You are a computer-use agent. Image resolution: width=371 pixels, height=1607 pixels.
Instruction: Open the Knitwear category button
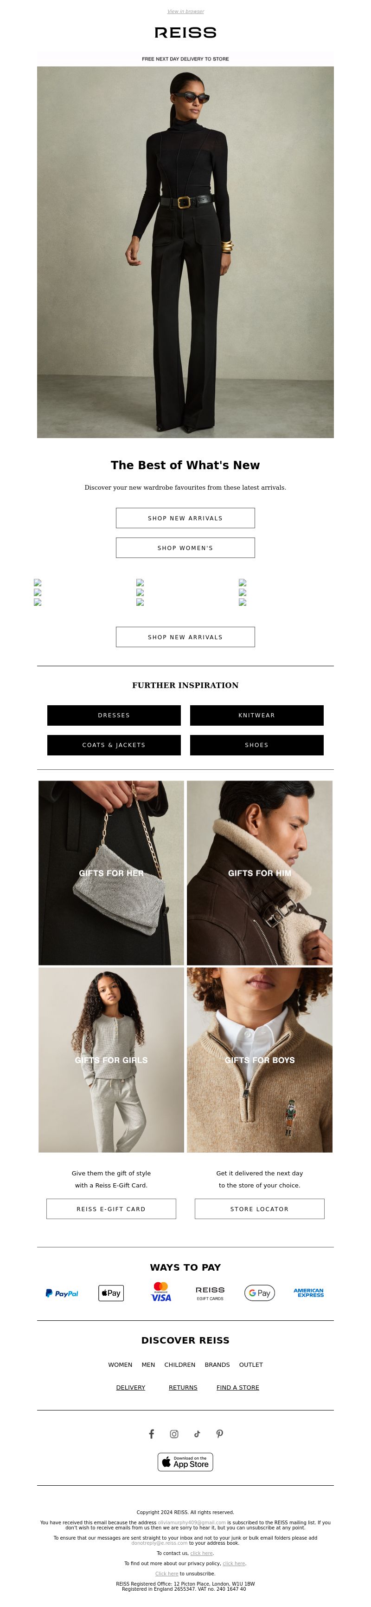pos(256,715)
